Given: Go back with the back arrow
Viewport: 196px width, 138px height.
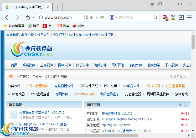Looking at the screenshot, I should [x=7, y=18].
